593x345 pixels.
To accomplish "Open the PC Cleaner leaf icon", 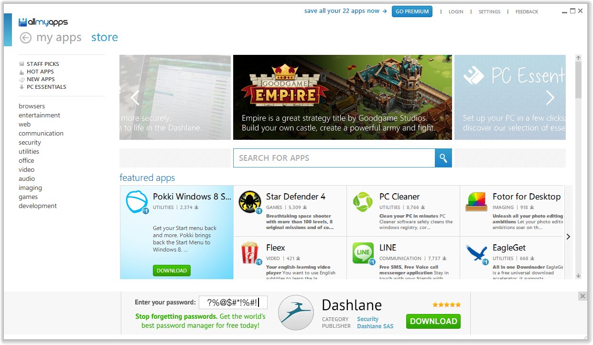I will (x=363, y=202).
